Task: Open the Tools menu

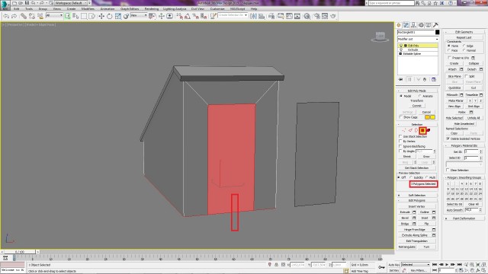Action: coord(29,8)
